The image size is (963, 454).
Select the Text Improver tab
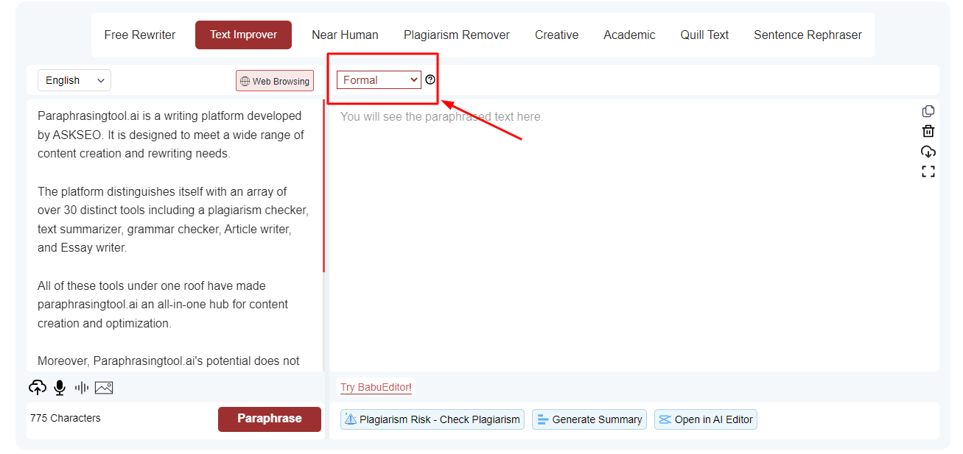coord(243,35)
